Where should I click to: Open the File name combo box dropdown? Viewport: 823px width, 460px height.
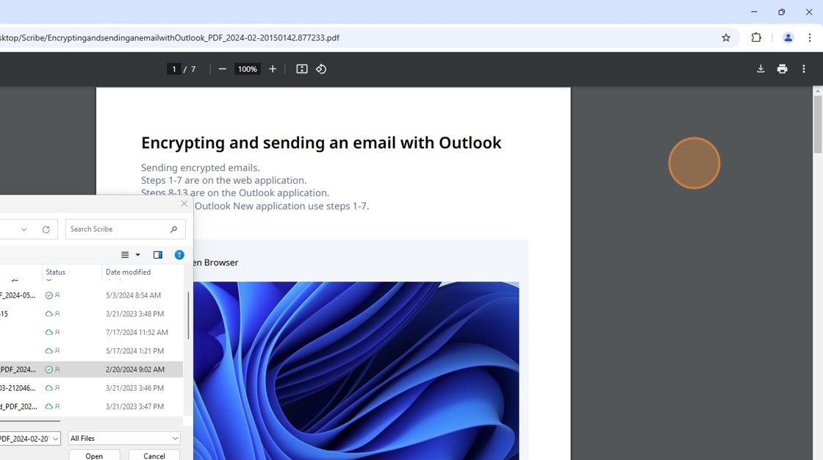(56, 439)
